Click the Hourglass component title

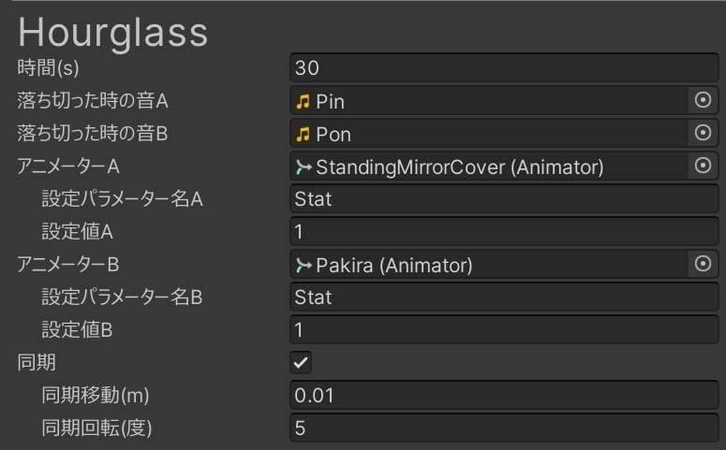(x=112, y=32)
